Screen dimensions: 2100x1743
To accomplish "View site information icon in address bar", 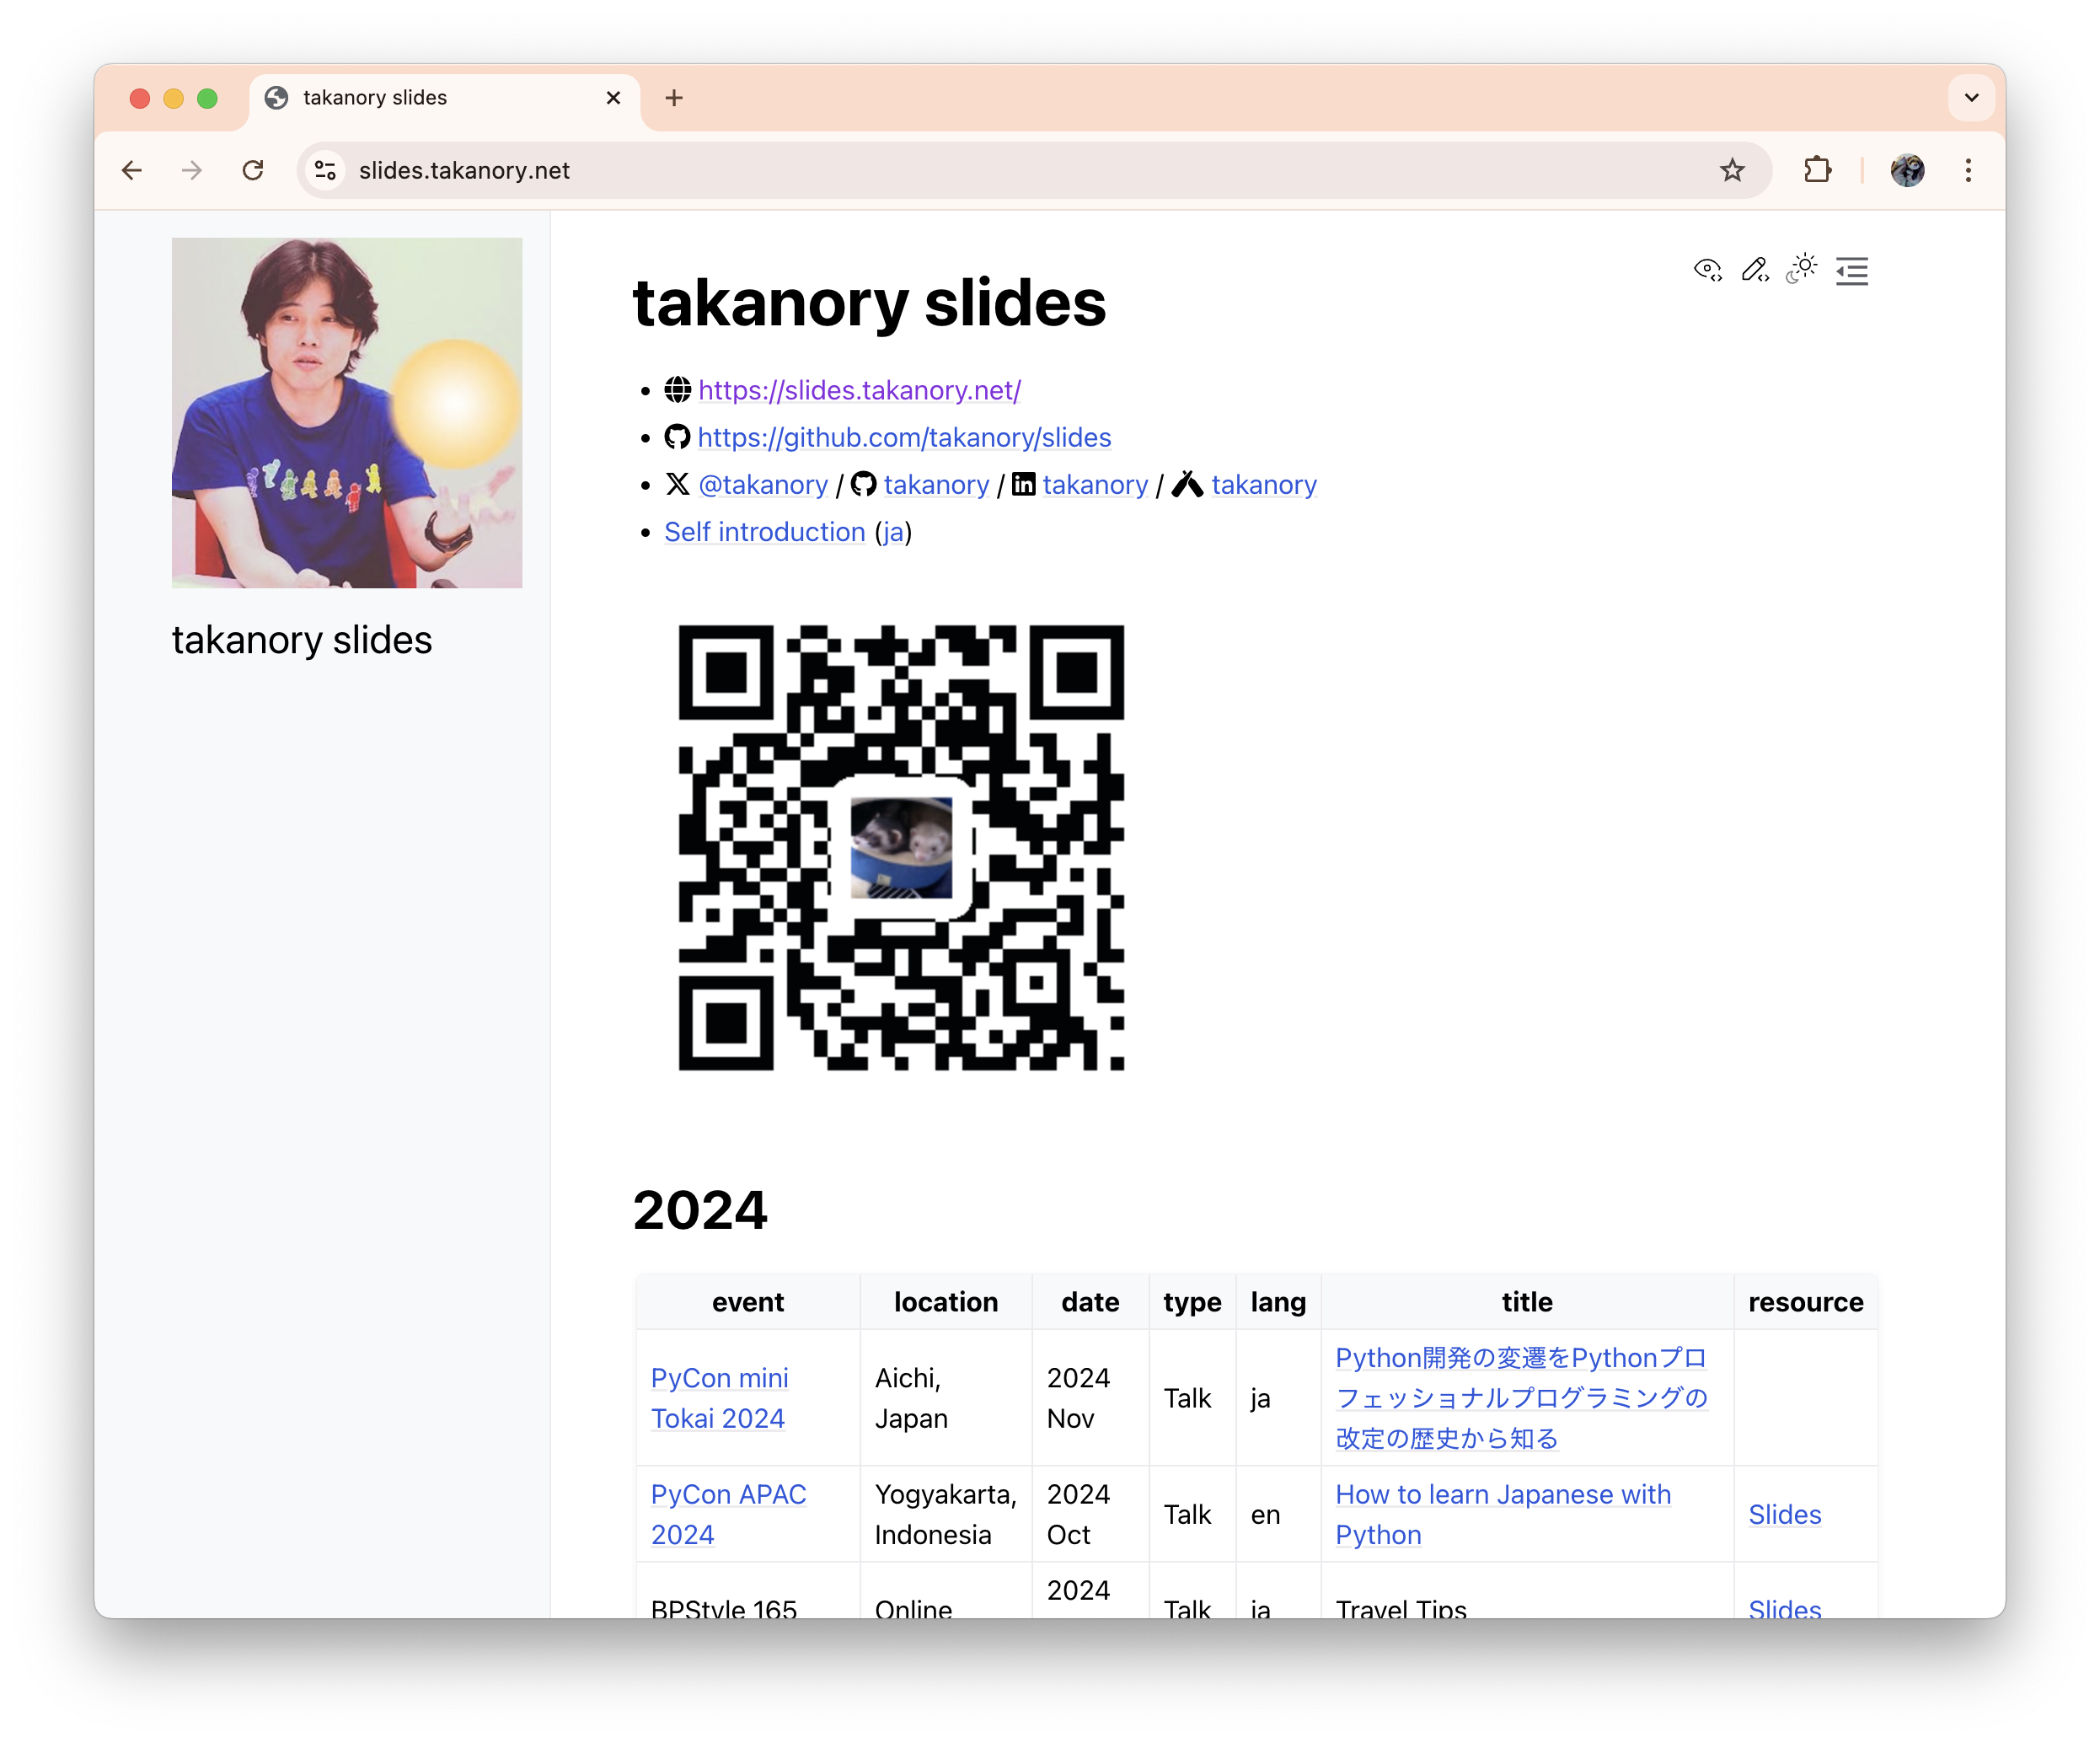I will coord(325,171).
